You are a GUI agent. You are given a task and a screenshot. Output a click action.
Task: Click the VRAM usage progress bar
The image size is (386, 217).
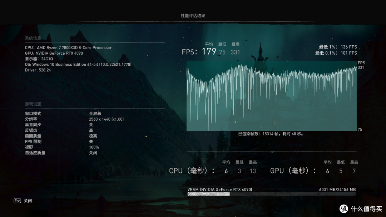tap(272, 194)
